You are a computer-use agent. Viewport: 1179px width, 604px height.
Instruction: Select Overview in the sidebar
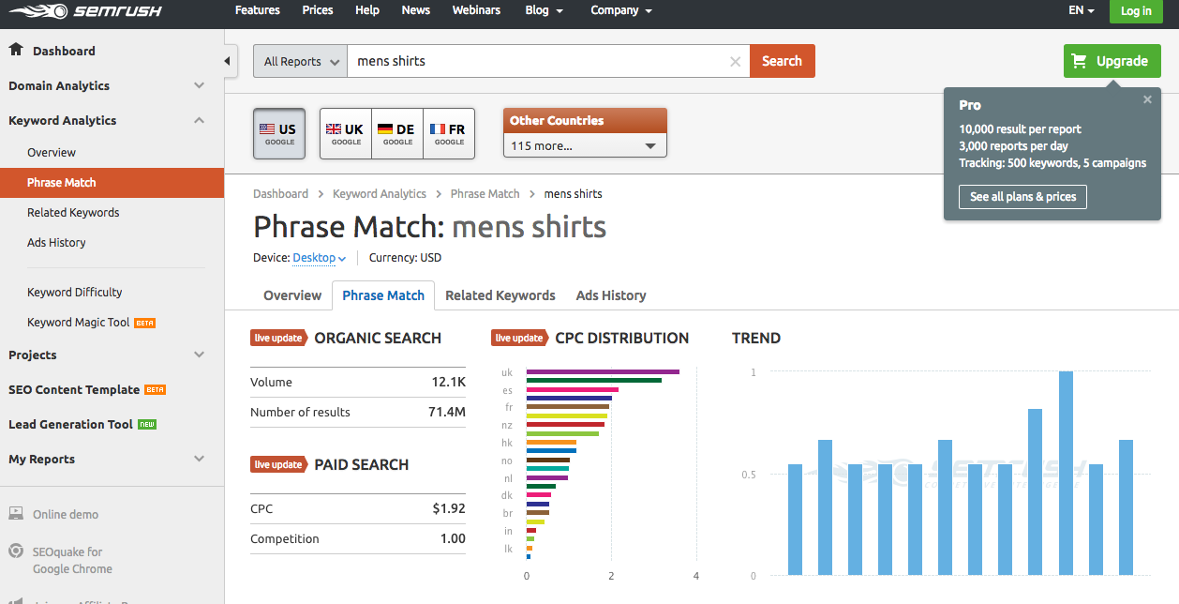(52, 153)
